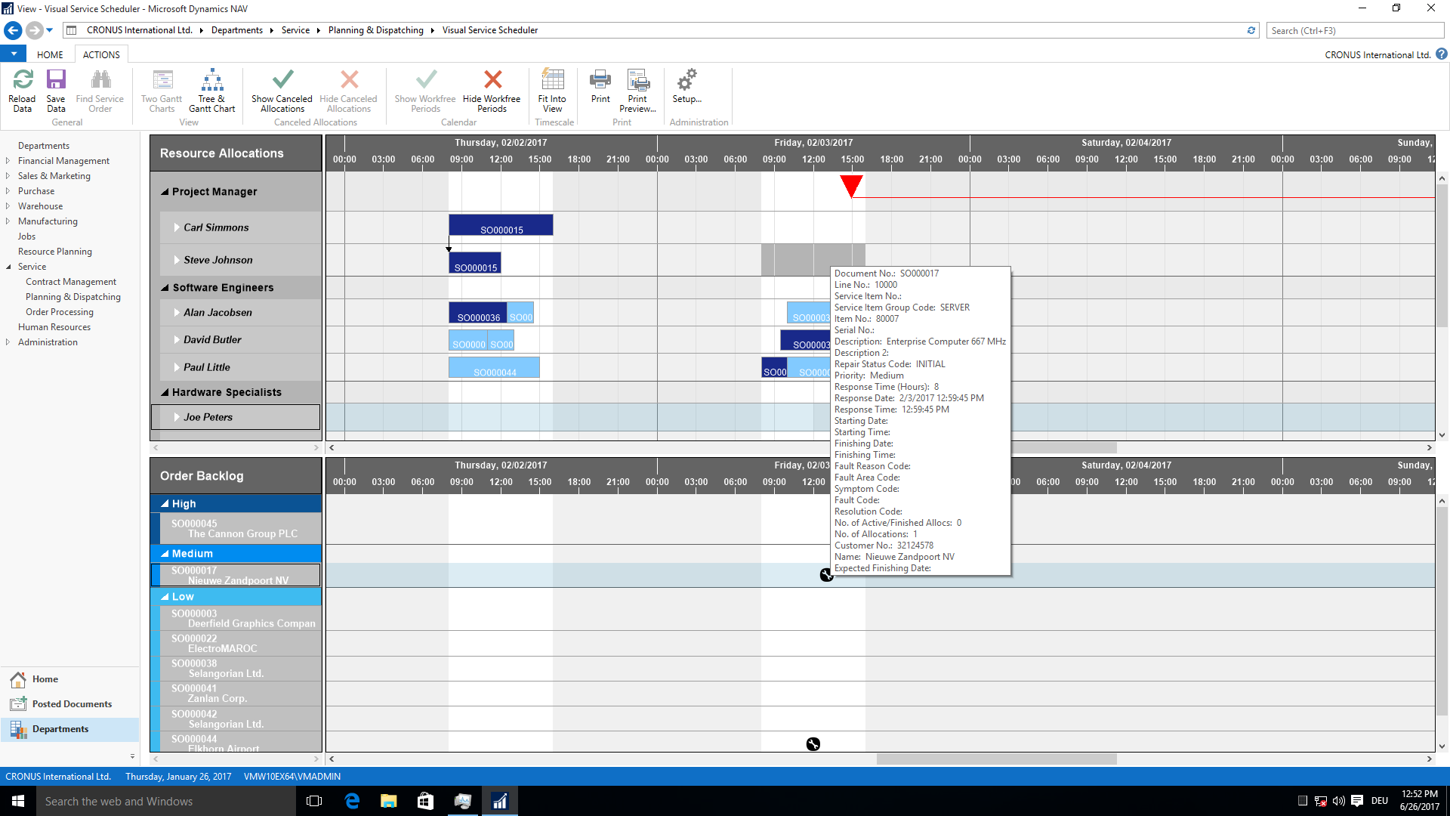Switch to Two Gantt Charts view

pyautogui.click(x=162, y=91)
